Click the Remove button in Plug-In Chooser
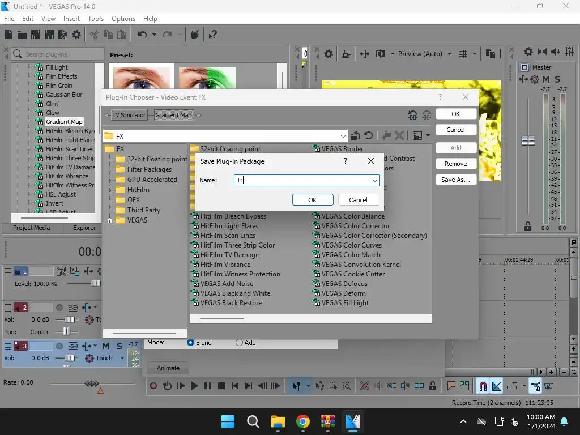This screenshot has width=580, height=435. pyautogui.click(x=456, y=164)
